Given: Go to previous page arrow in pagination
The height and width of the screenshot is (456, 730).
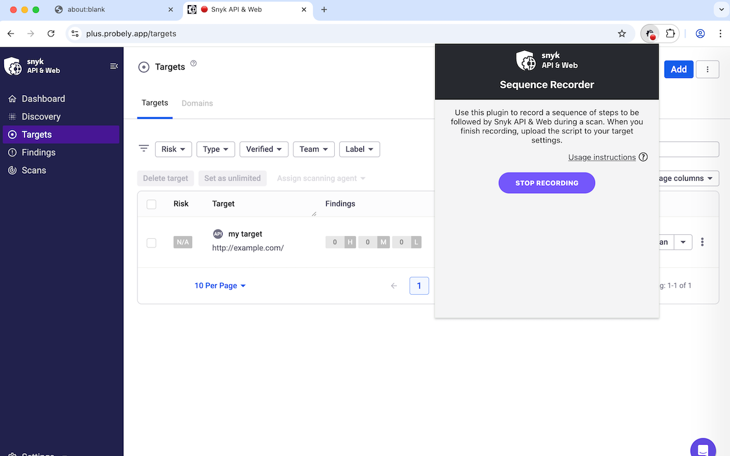Looking at the screenshot, I should click(x=394, y=286).
